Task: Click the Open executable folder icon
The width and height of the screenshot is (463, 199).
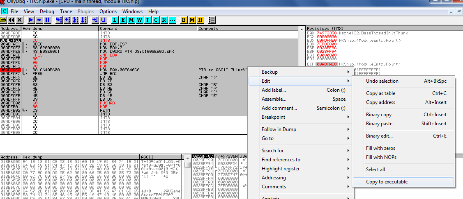Action: [4, 20]
